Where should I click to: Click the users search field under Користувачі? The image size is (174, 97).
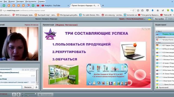[x=165, y=29]
